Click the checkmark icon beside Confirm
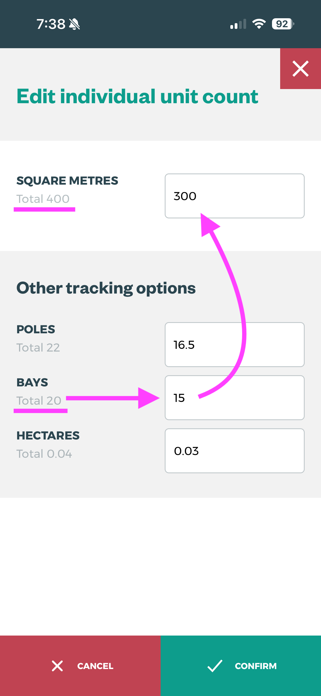This screenshot has width=321, height=696. 215,666
